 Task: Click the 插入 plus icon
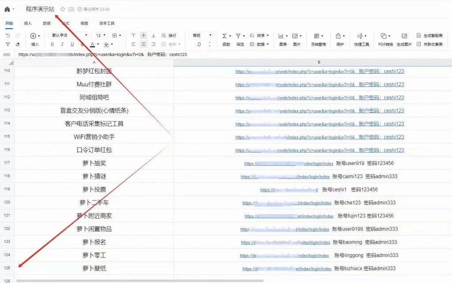pos(33,36)
